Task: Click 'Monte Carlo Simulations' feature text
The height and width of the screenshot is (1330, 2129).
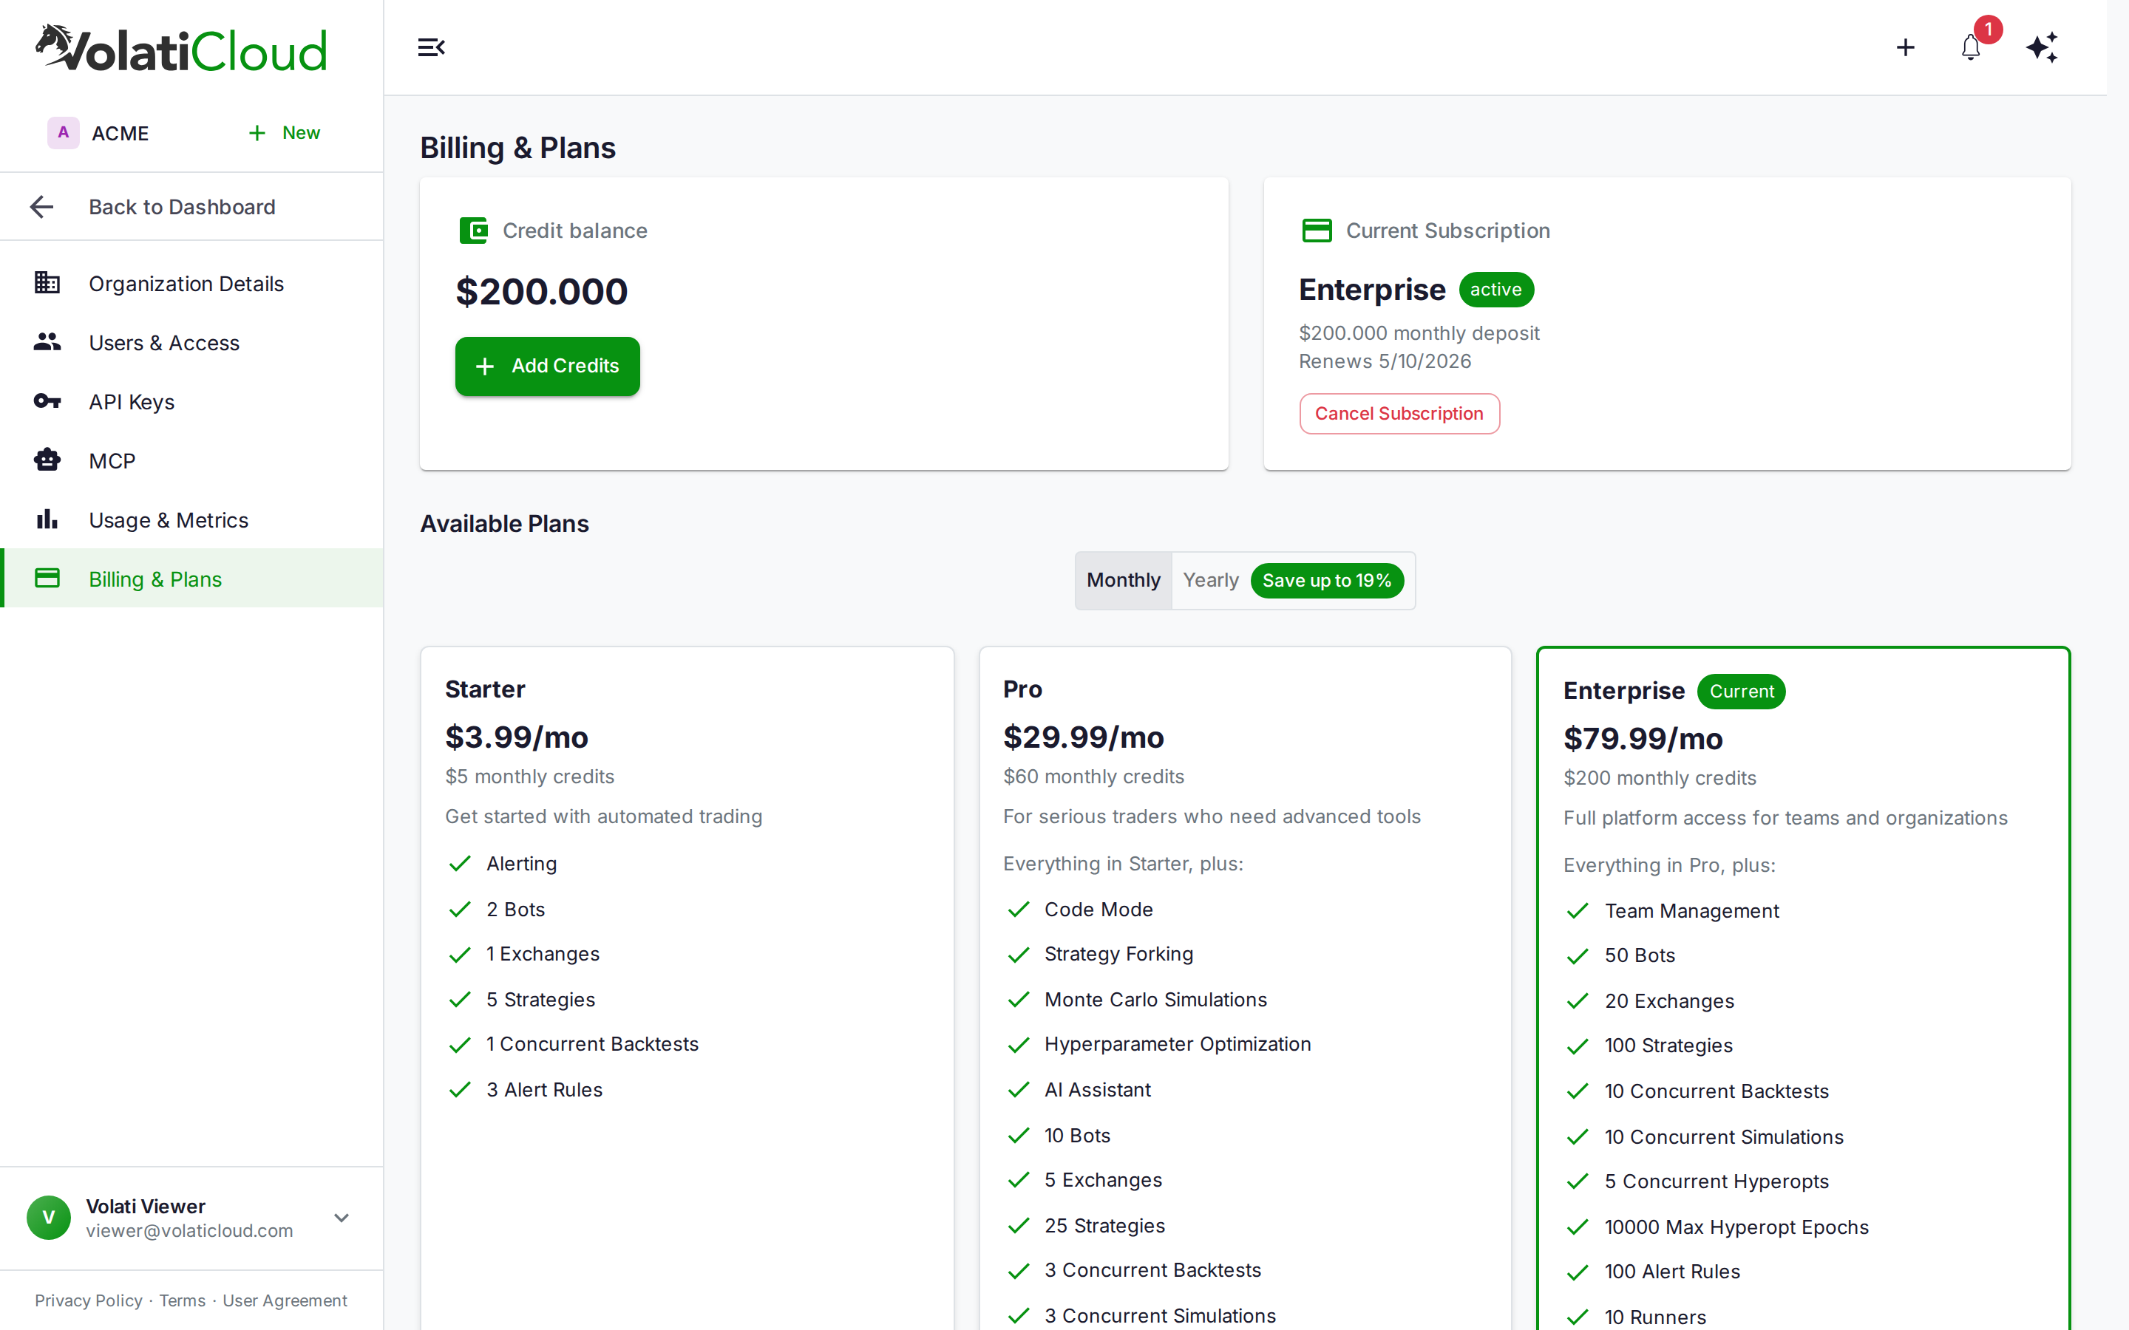Action: pos(1155,999)
